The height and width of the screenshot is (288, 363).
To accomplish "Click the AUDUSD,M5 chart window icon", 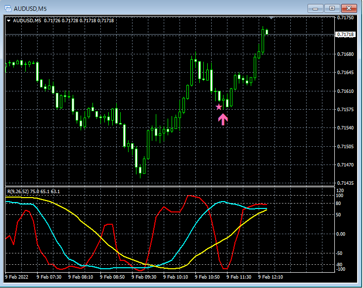I will click(x=8, y=8).
